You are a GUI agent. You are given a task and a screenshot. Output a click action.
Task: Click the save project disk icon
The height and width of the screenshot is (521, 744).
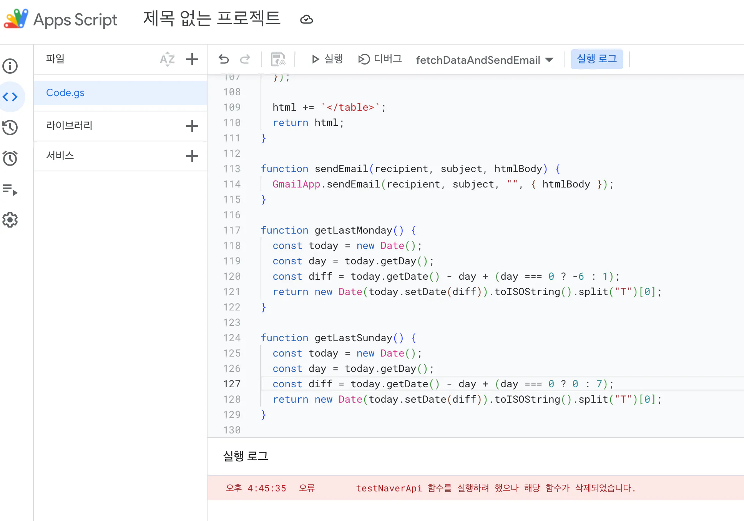[x=278, y=59]
